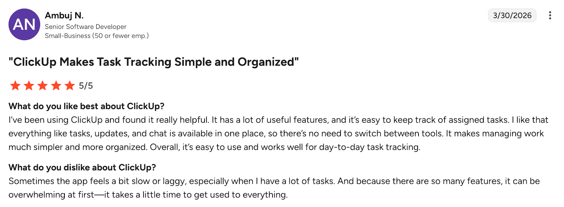Click the Senior Software Developer job title
The height and width of the screenshot is (207, 564).
pyautogui.click(x=86, y=27)
